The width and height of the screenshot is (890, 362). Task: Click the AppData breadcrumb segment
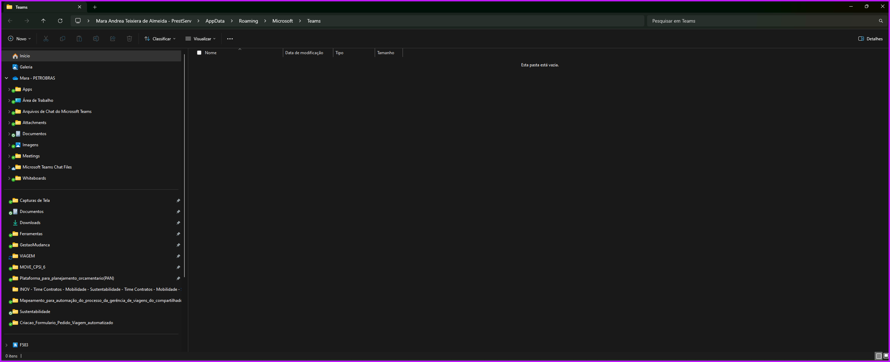[215, 21]
